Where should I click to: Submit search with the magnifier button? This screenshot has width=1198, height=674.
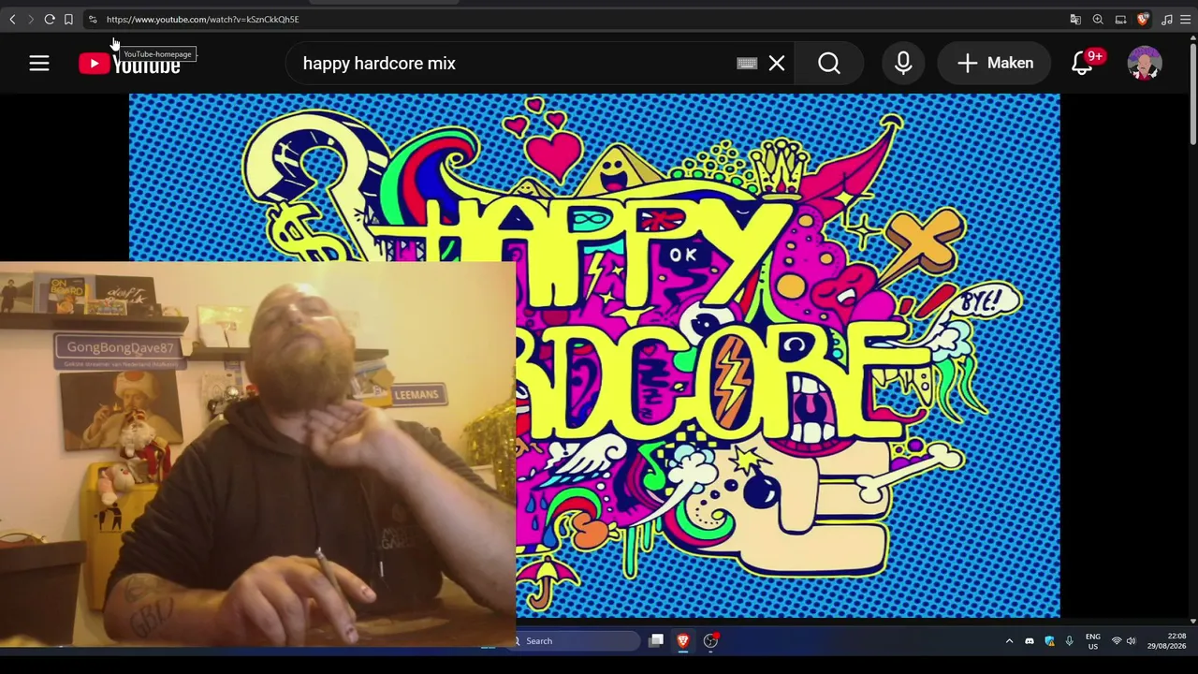pos(829,63)
